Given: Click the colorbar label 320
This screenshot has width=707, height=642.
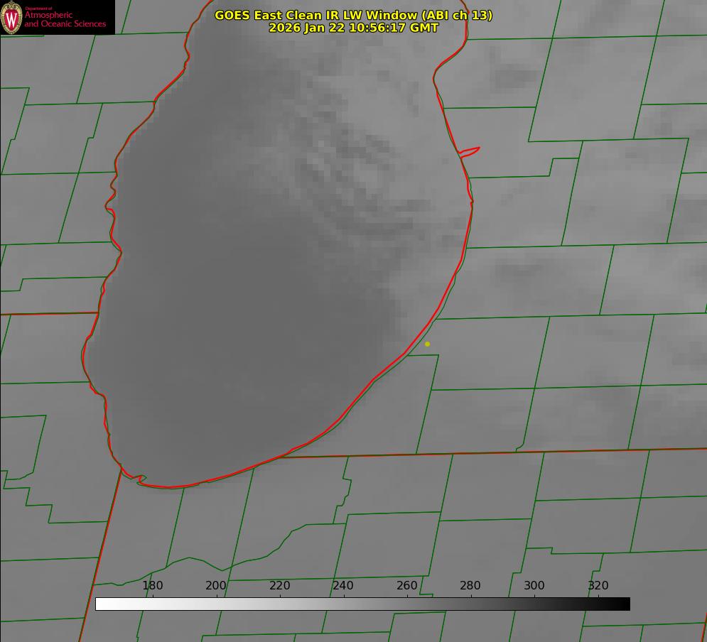Looking at the screenshot, I should point(598,585).
